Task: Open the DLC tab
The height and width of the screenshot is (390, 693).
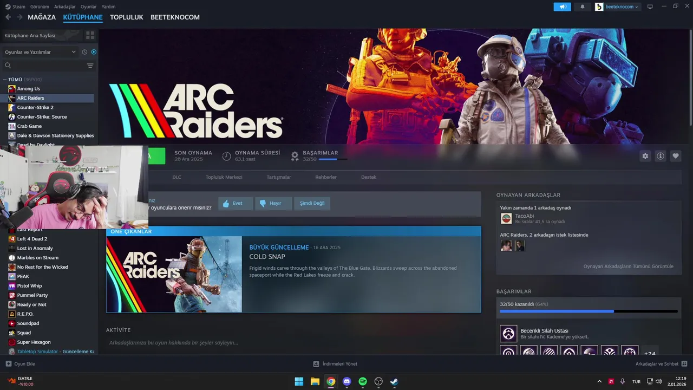Action: (177, 177)
